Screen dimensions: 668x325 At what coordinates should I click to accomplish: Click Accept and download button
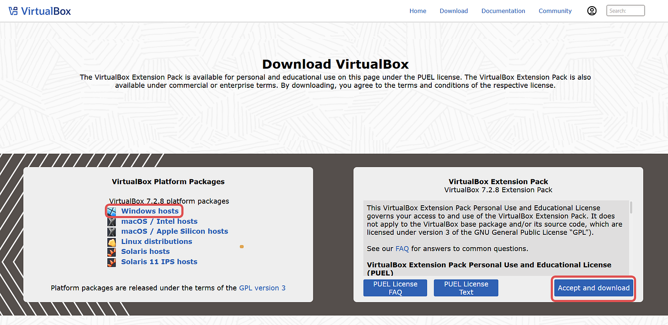tap(594, 288)
